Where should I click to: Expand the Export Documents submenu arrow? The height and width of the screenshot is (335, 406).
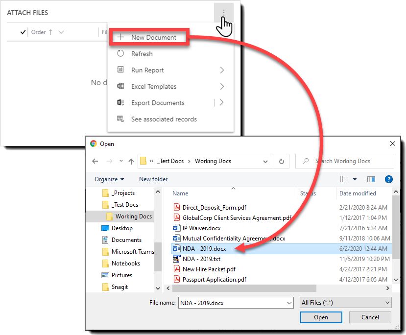(x=221, y=102)
